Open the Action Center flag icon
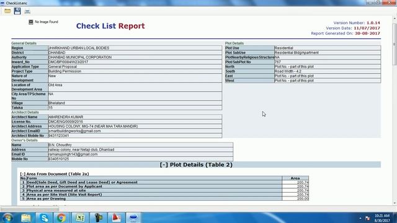Screen dimensions: 397x223 [368, 218]
